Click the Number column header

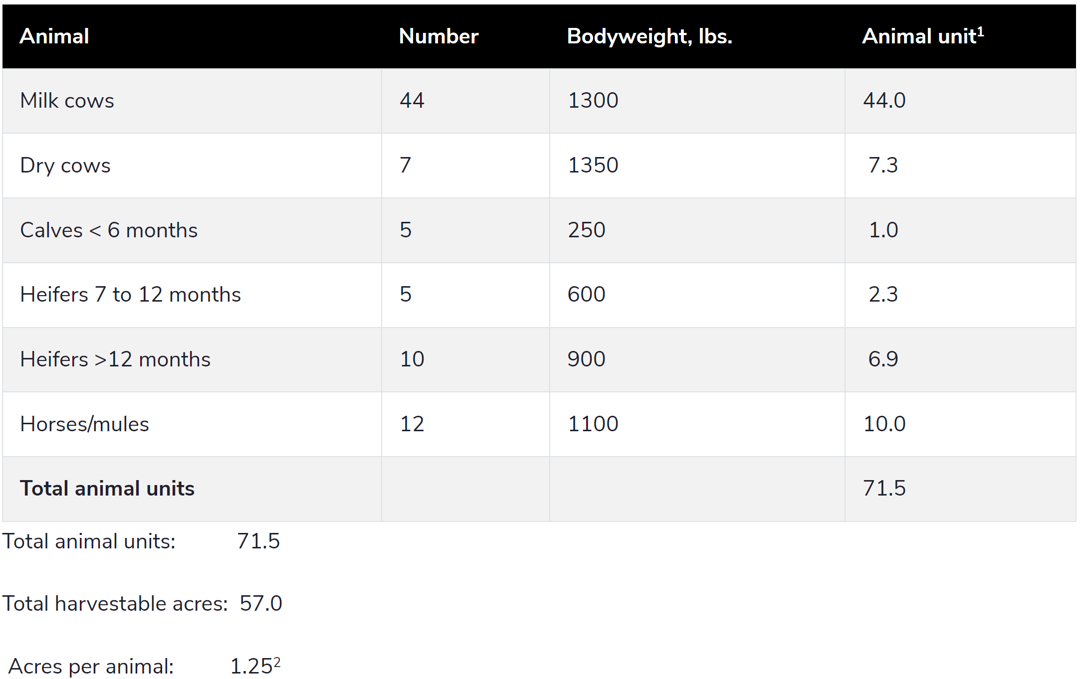tap(438, 36)
